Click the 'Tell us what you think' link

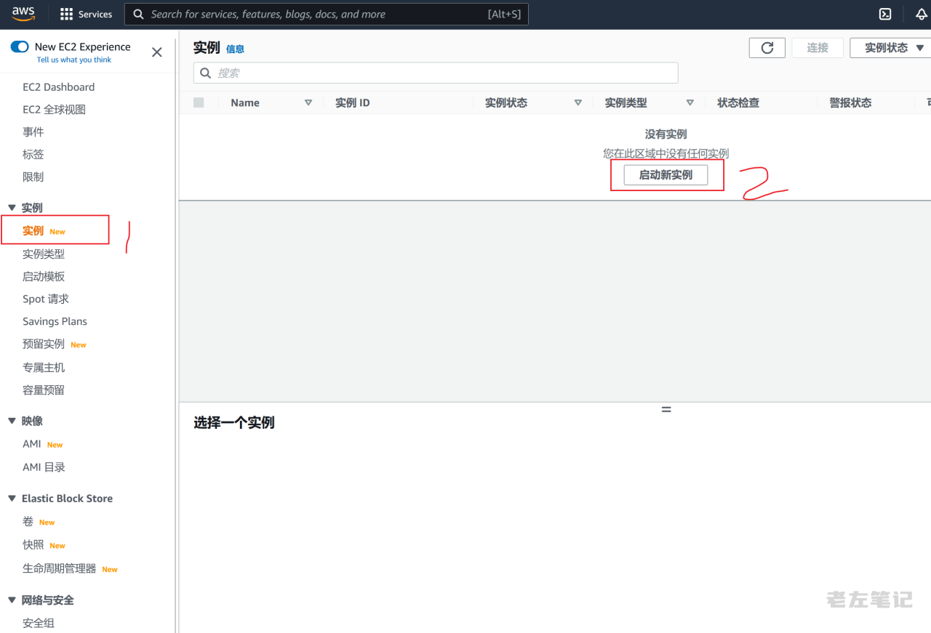click(74, 60)
